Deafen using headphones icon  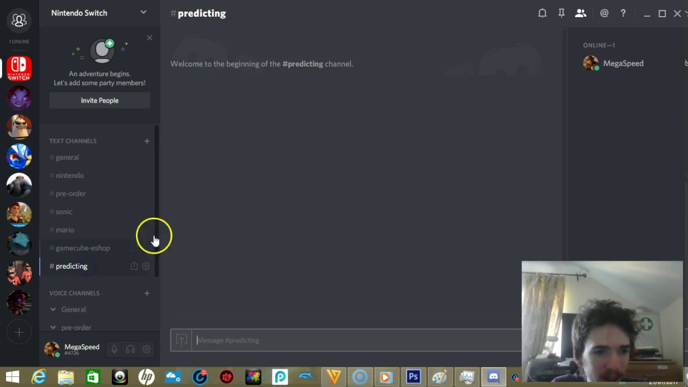tap(130, 349)
